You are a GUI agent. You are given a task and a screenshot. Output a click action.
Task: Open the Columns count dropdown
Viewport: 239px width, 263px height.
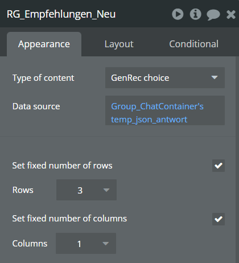click(x=86, y=243)
